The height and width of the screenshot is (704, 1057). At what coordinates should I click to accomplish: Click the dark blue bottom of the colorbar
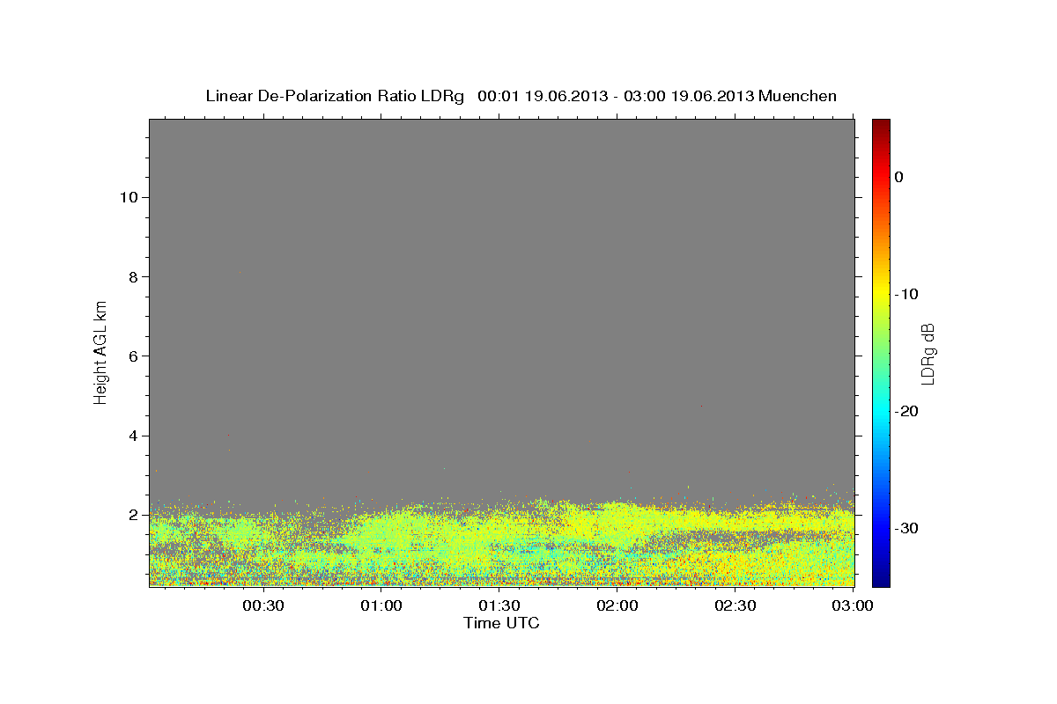881,579
